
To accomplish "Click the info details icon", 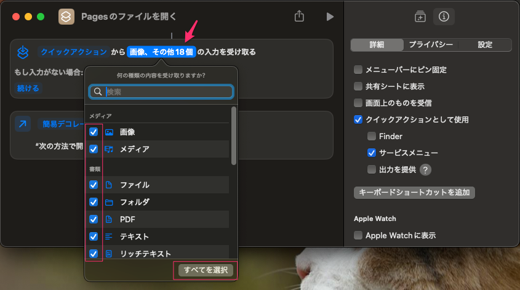I will click(444, 17).
